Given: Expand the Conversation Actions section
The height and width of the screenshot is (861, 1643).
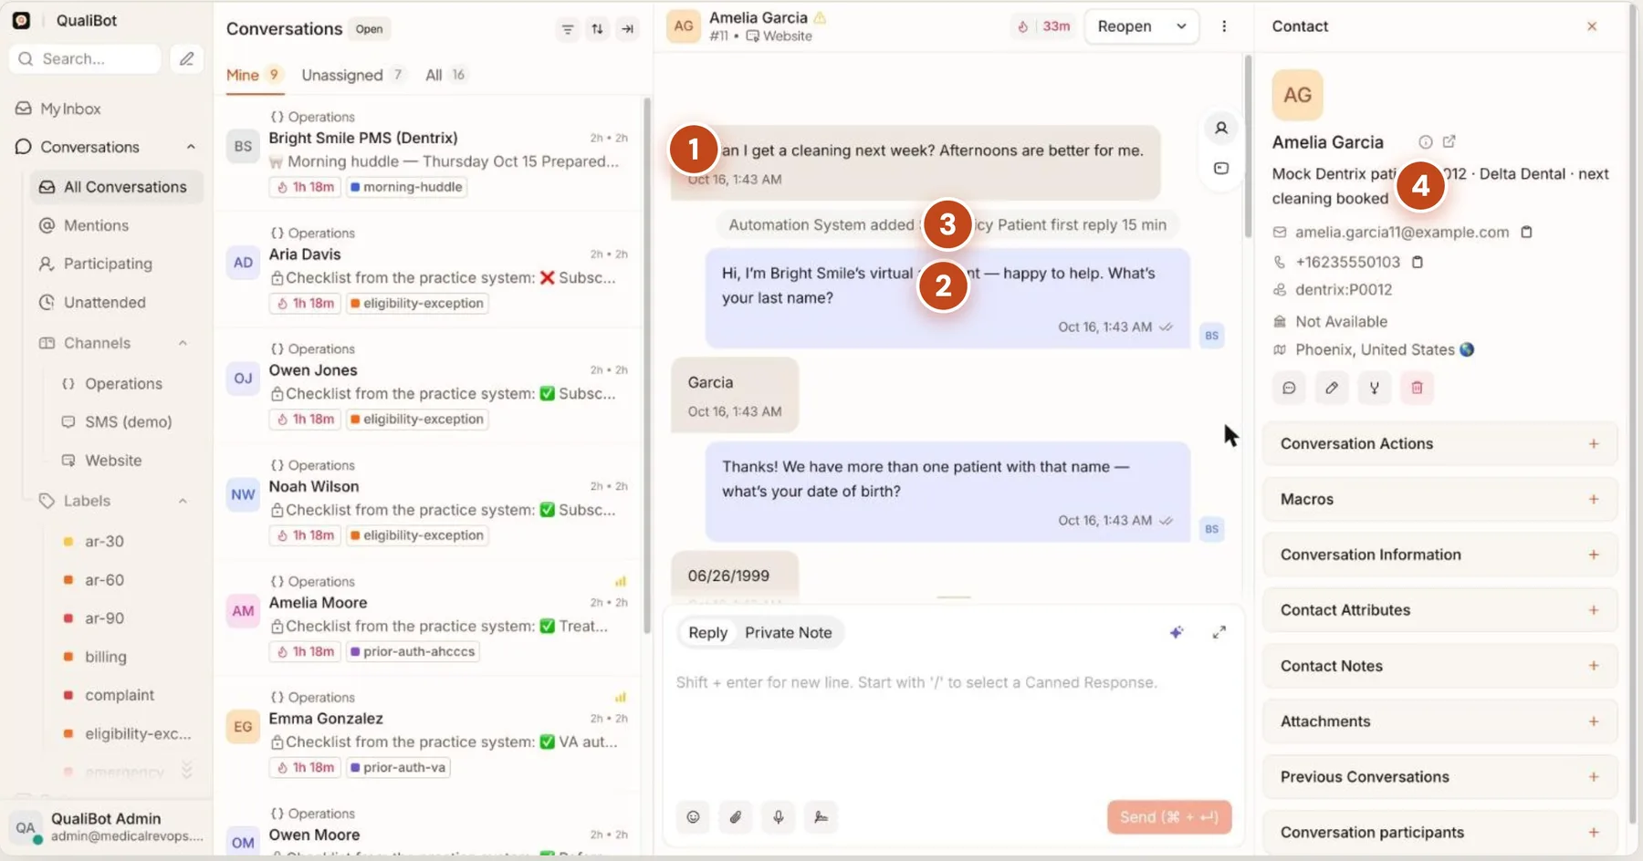Looking at the screenshot, I should [1439, 443].
